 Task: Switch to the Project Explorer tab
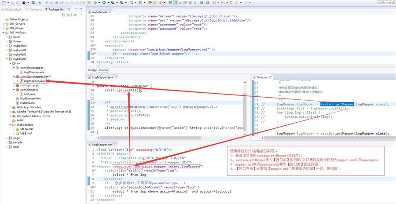(x=12, y=9)
